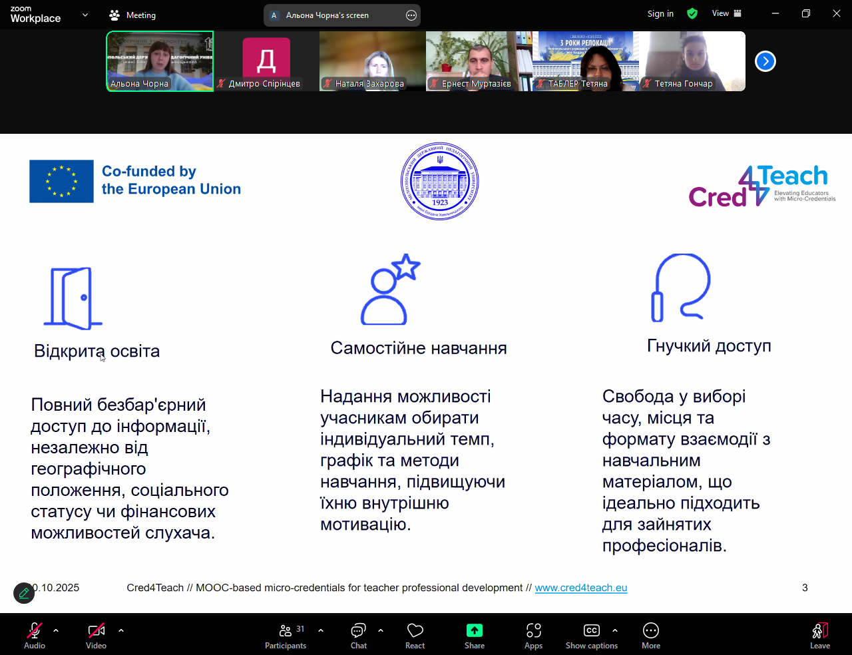Expand video options arrow next to Video
This screenshot has width=852, height=655.
click(121, 630)
